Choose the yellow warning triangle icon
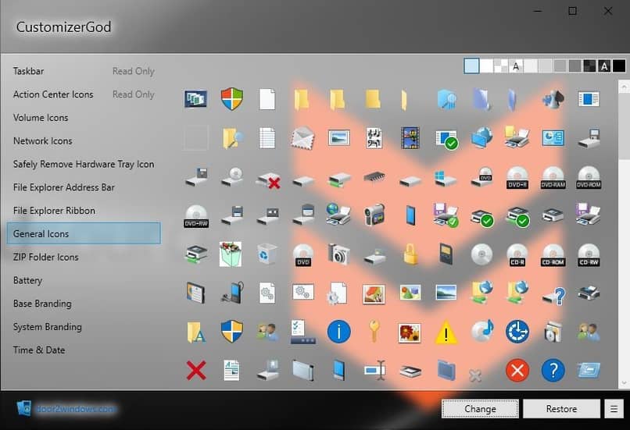Screen dimensions: 630x430 point(446,332)
